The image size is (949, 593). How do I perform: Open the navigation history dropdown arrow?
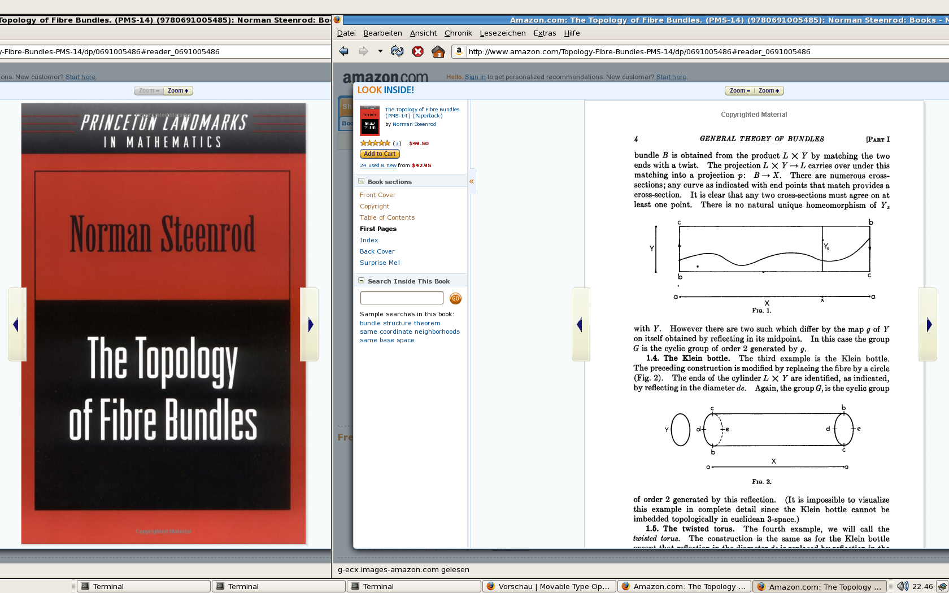(x=380, y=51)
